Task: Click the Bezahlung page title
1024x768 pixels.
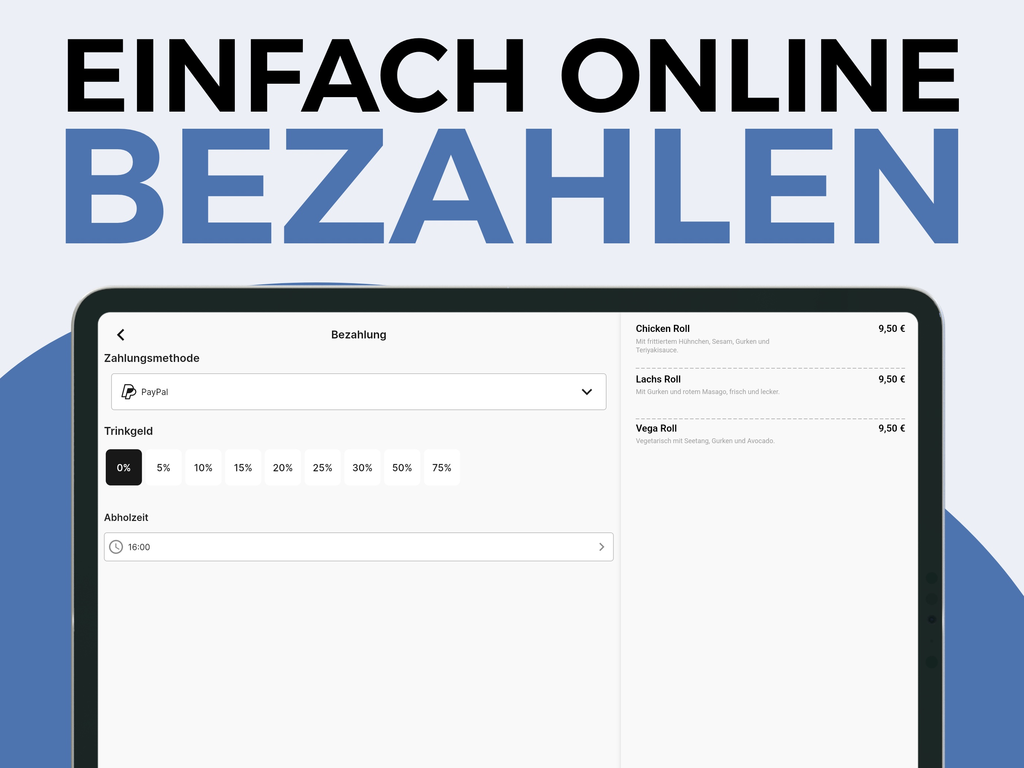Action: click(x=359, y=335)
